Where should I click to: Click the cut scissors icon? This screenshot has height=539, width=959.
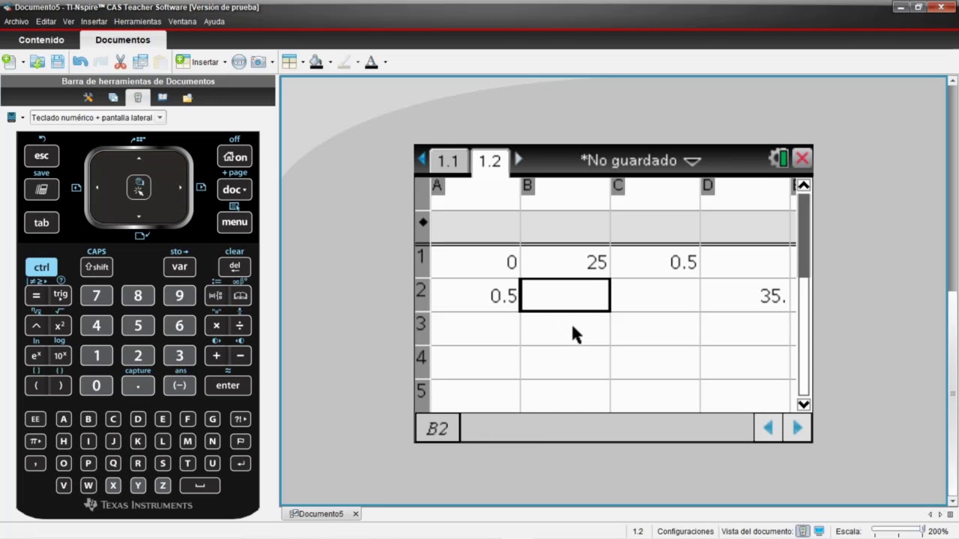[120, 62]
